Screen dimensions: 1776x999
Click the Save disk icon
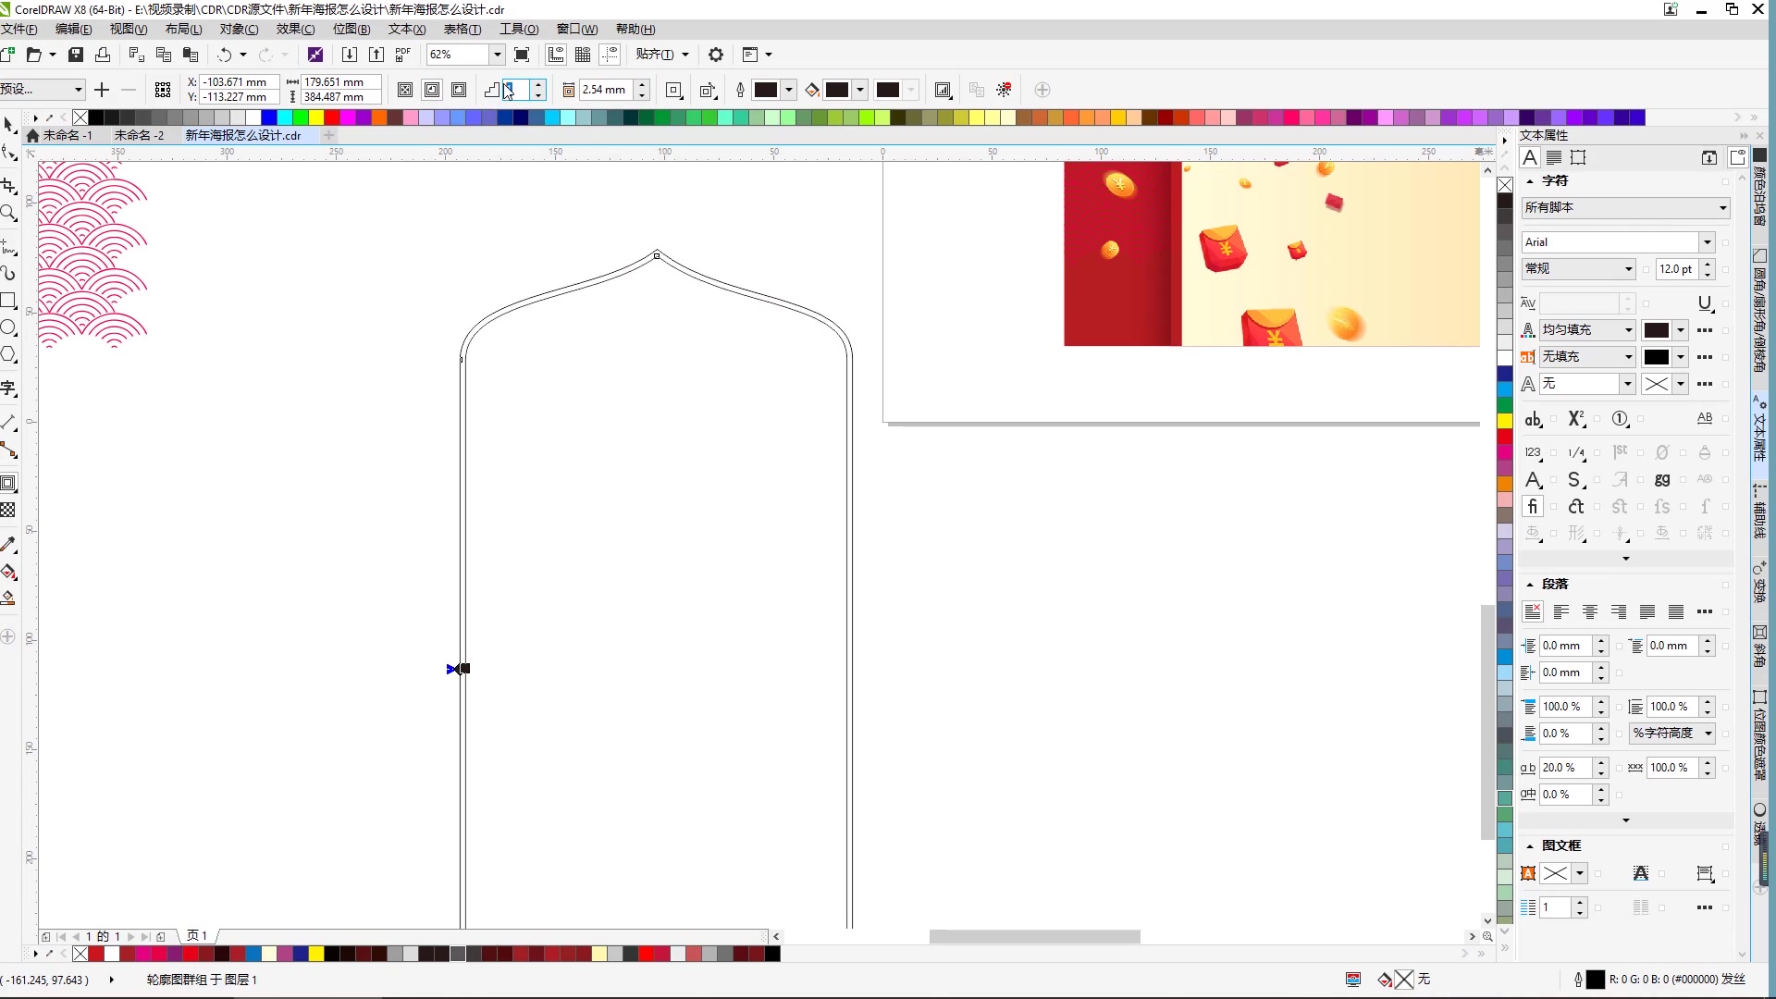coord(76,55)
